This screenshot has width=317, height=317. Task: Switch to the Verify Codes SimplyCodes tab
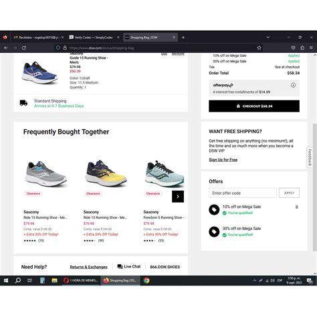tap(92, 37)
